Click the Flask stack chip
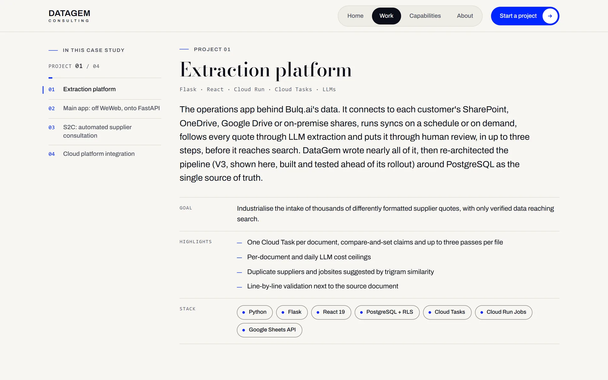Viewport: 608px width, 380px height. pos(292,312)
